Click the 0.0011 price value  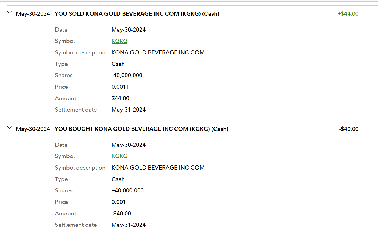[x=120, y=87]
